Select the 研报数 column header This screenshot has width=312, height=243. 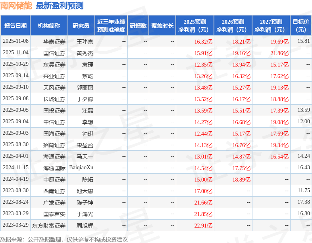tap(138, 26)
